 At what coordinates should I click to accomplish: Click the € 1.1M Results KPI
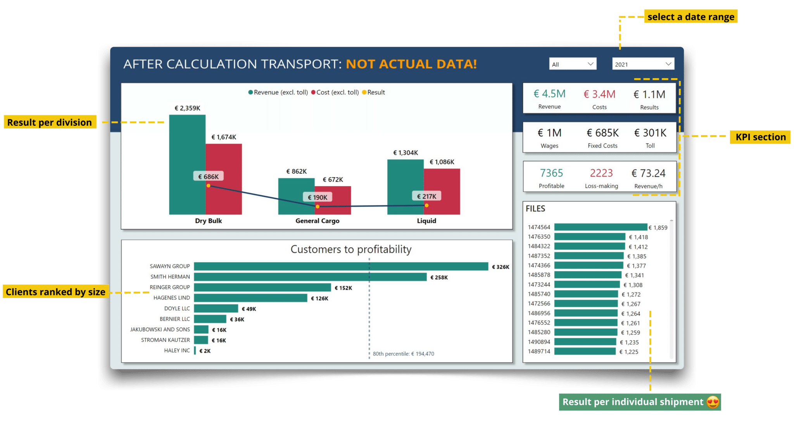649,99
